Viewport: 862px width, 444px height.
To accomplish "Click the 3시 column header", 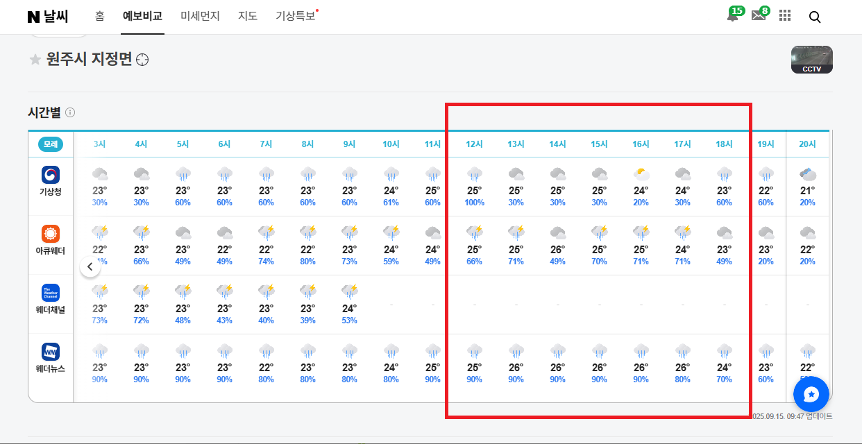I will (x=100, y=144).
